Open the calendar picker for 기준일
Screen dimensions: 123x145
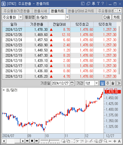click(x=72, y=83)
